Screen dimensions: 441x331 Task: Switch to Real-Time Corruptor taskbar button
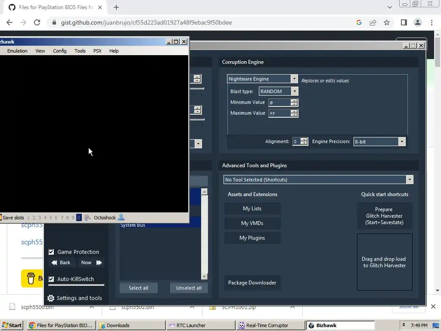[x=270, y=325]
